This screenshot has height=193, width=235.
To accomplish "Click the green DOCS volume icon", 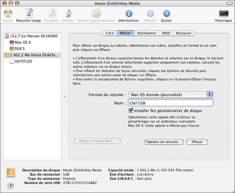I will 12,49.
